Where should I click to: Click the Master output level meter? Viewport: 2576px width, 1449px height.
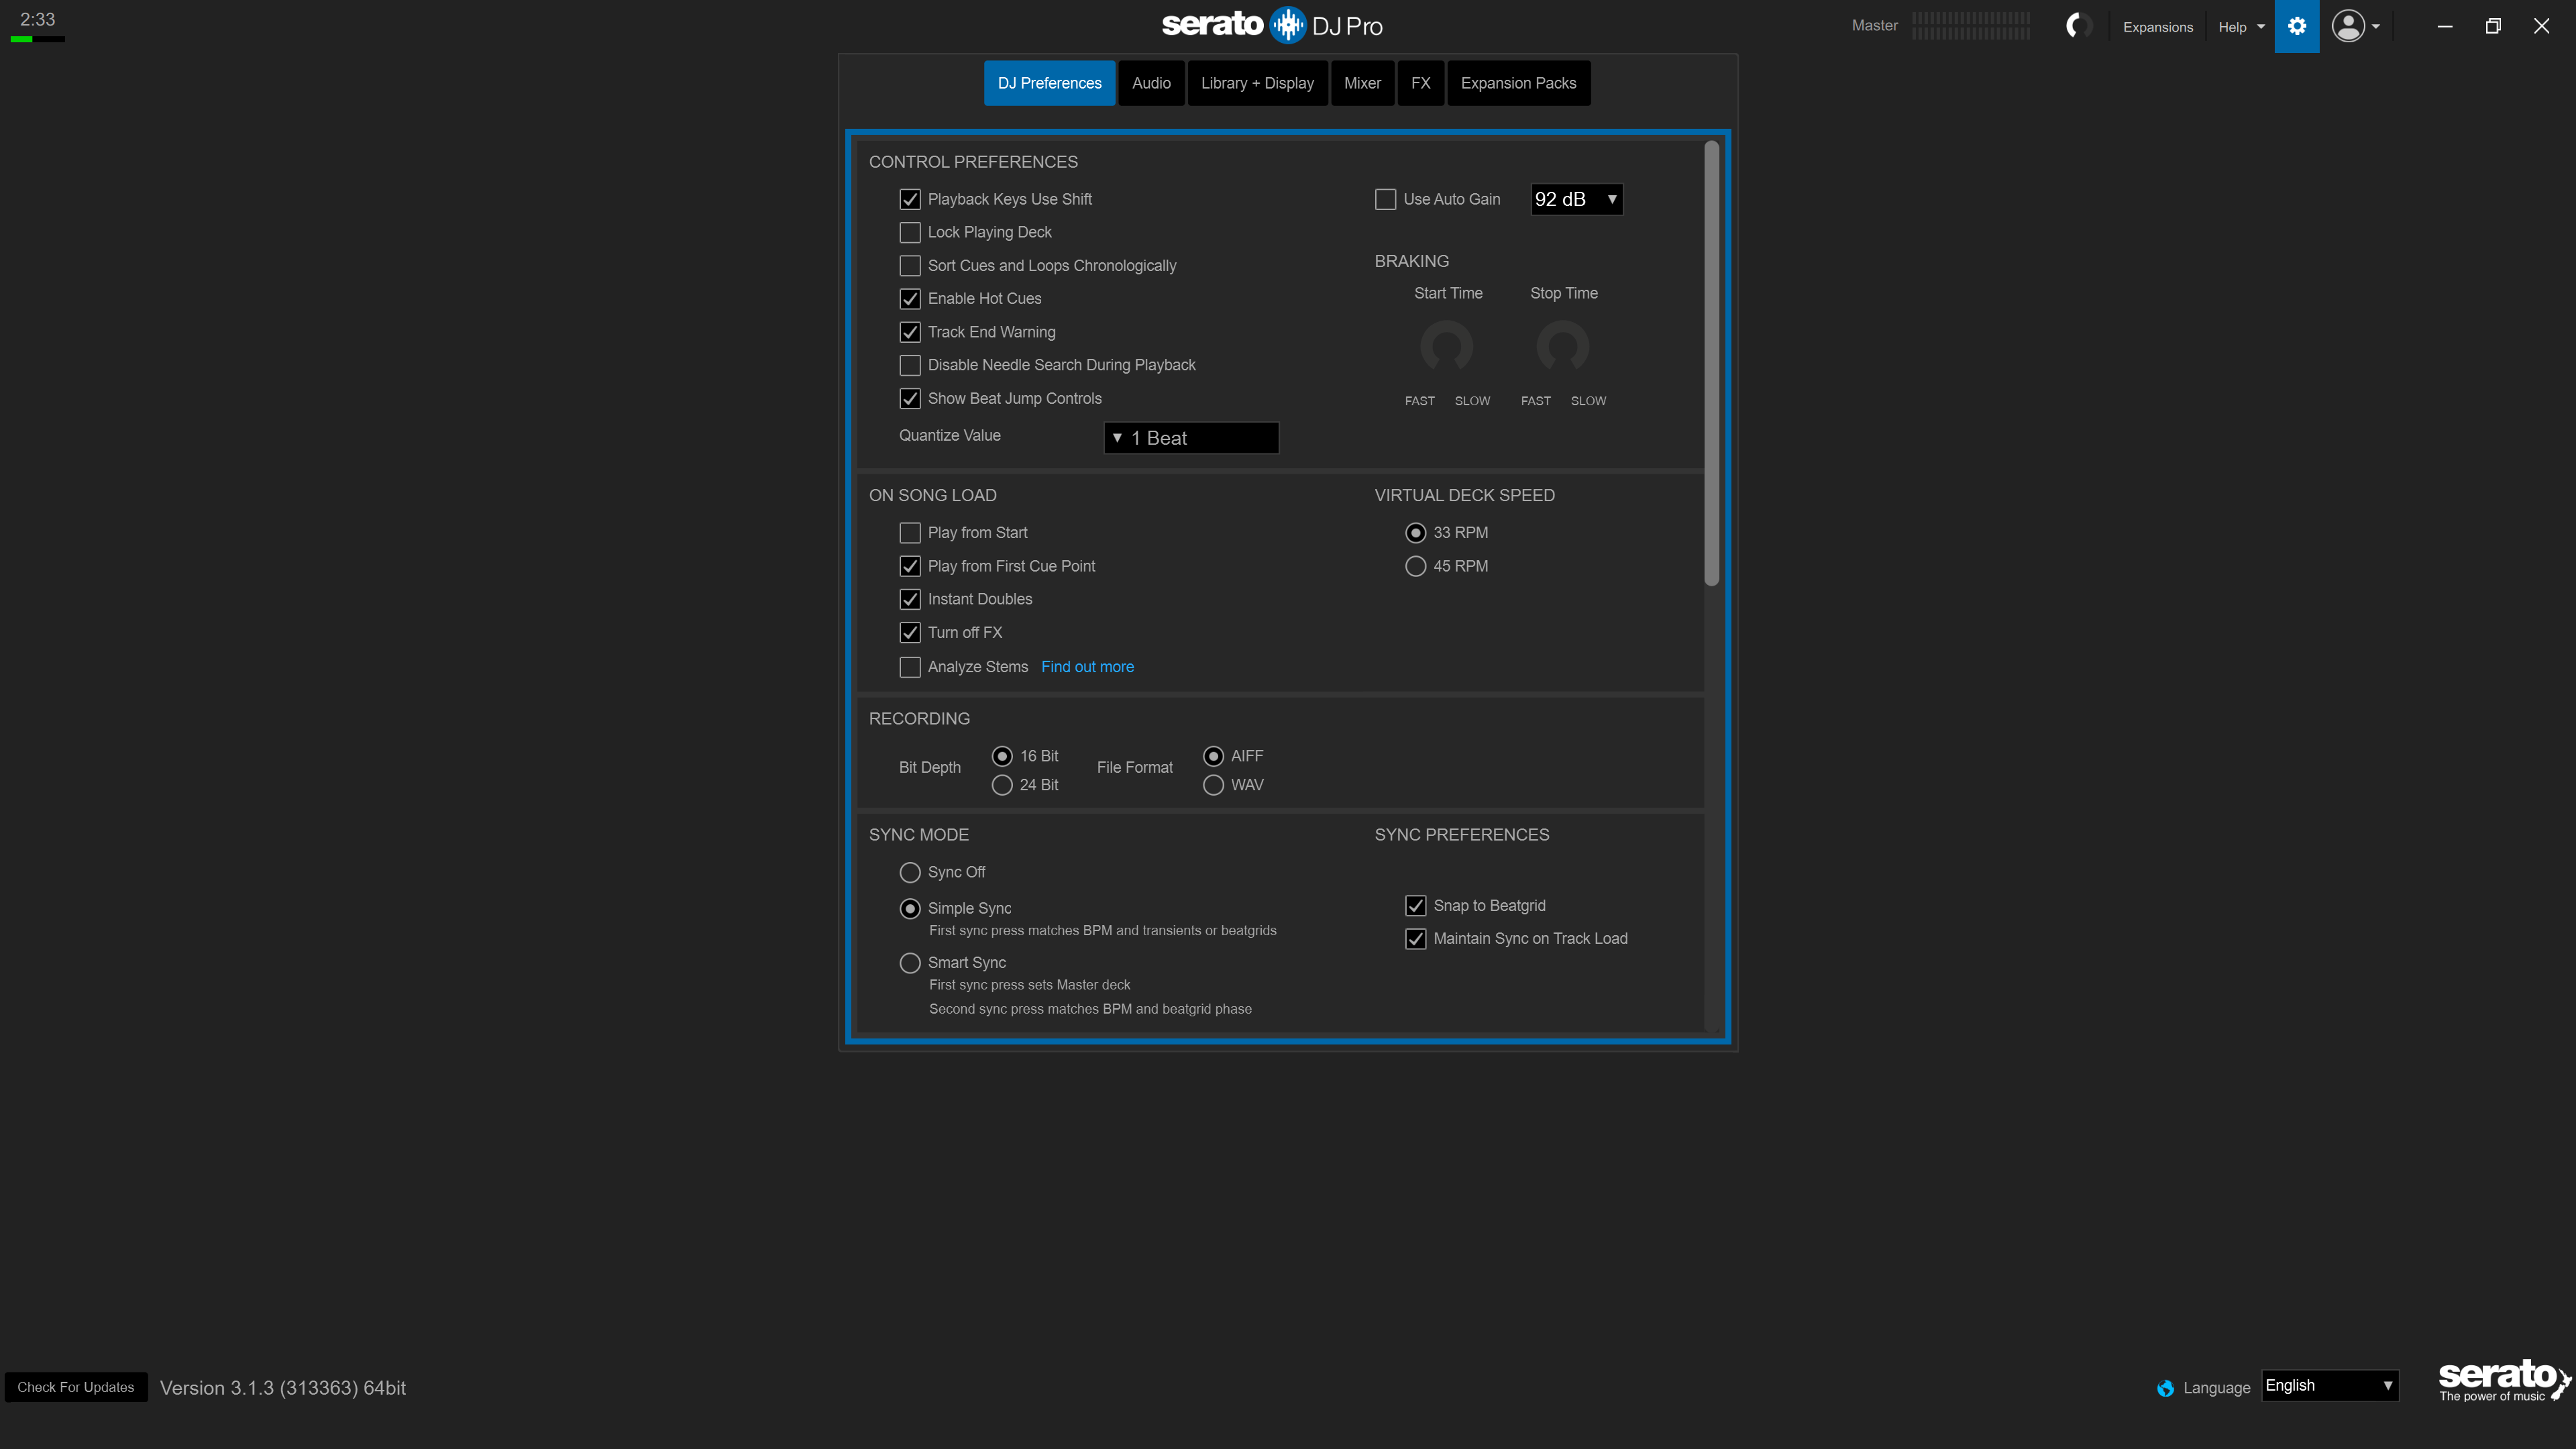[1970, 26]
